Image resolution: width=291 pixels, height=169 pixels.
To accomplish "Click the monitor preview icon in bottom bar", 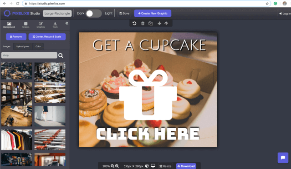I will [153, 166].
